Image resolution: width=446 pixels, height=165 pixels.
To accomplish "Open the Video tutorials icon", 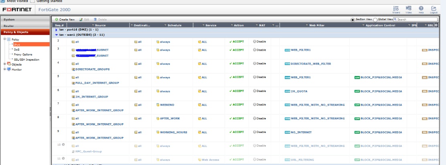I will pos(408,9).
